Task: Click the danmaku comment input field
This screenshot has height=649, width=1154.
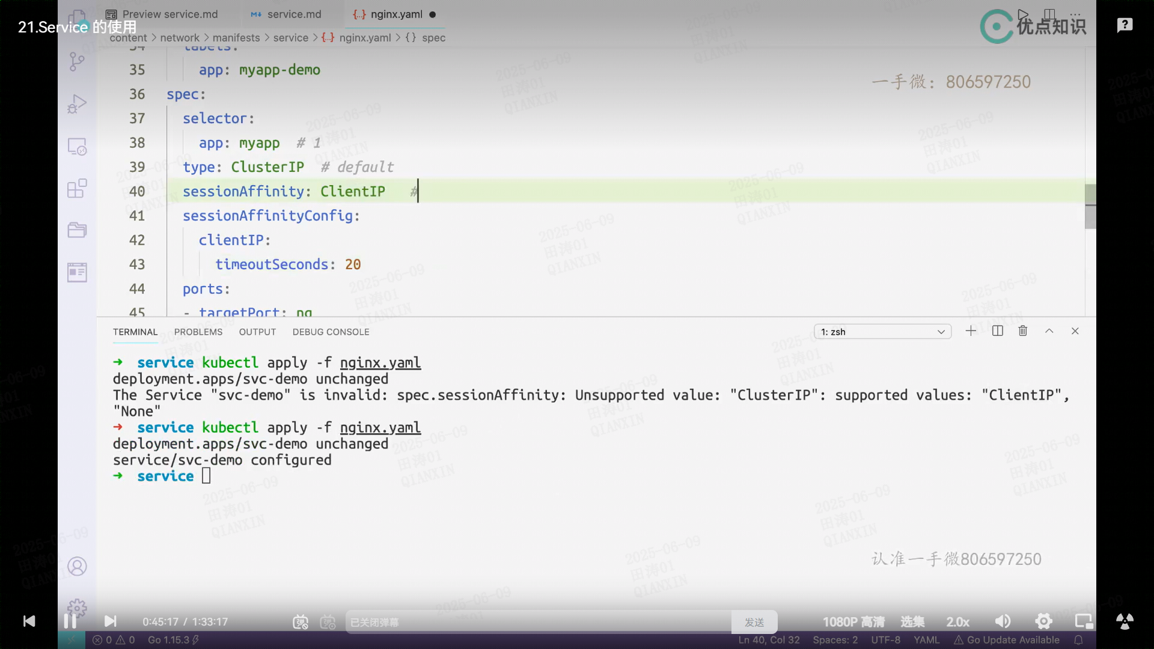Action: 538,622
